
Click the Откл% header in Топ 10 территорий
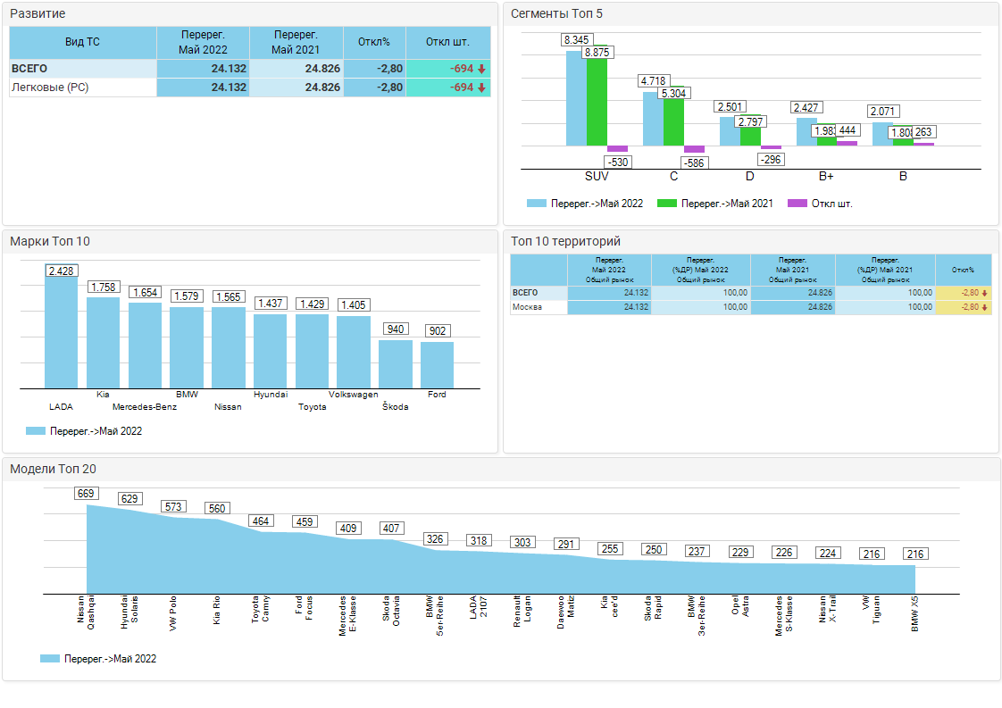click(x=963, y=269)
